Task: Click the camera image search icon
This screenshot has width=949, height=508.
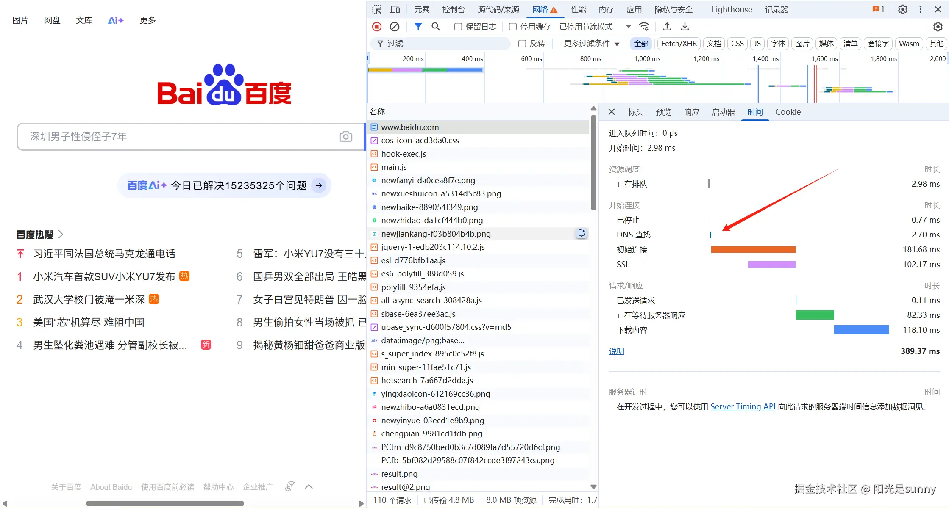Action: (345, 136)
